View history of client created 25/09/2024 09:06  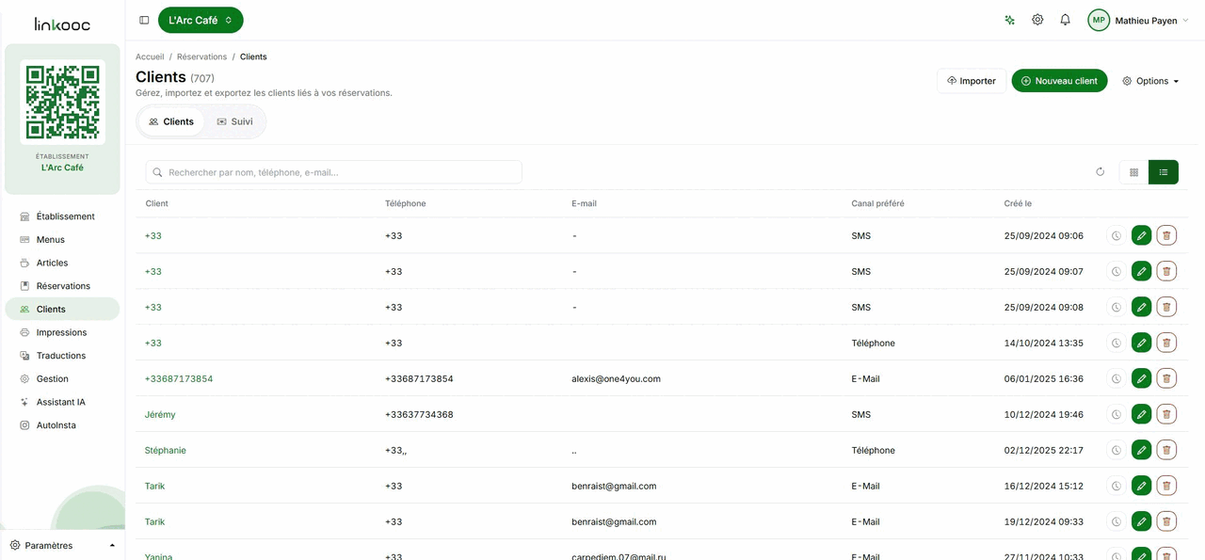click(x=1116, y=236)
